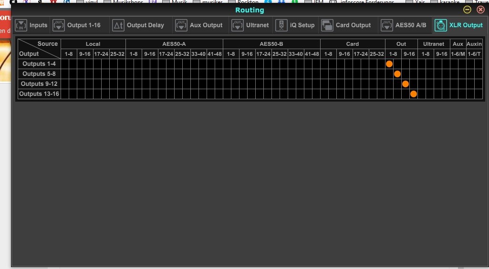Screen dimensions: 489x269
Task: Click the Ultranet tab icon
Action: (237, 25)
